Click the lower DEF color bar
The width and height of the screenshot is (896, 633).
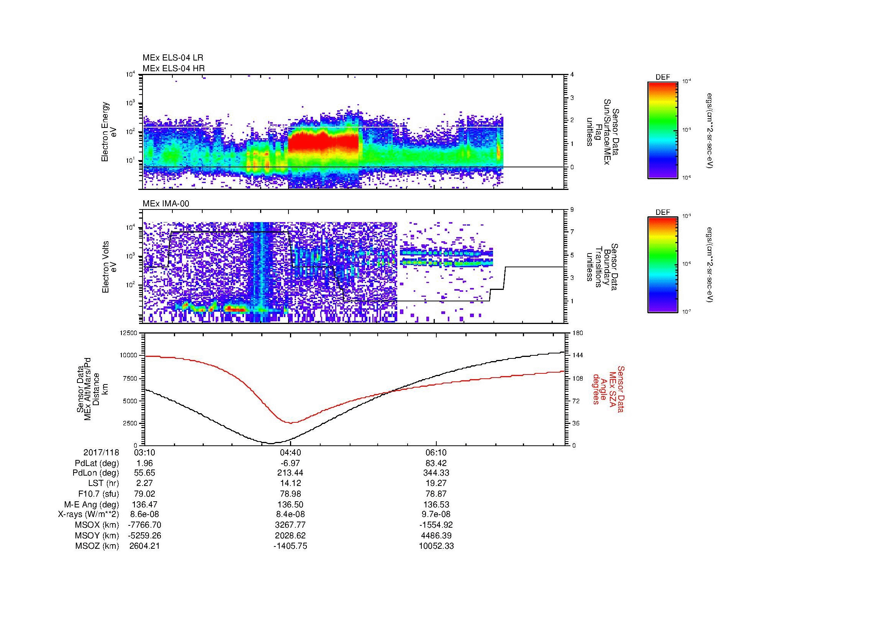tap(663, 265)
